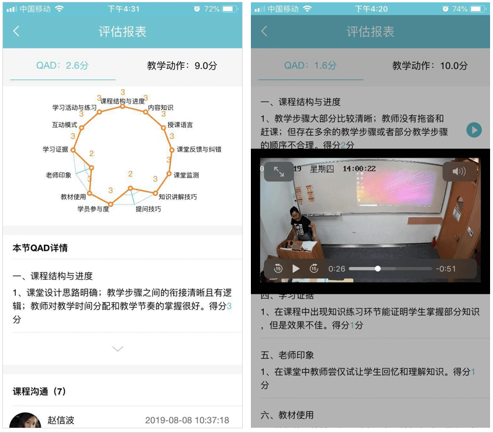
Task: Mute the video sound
Action: point(458,171)
